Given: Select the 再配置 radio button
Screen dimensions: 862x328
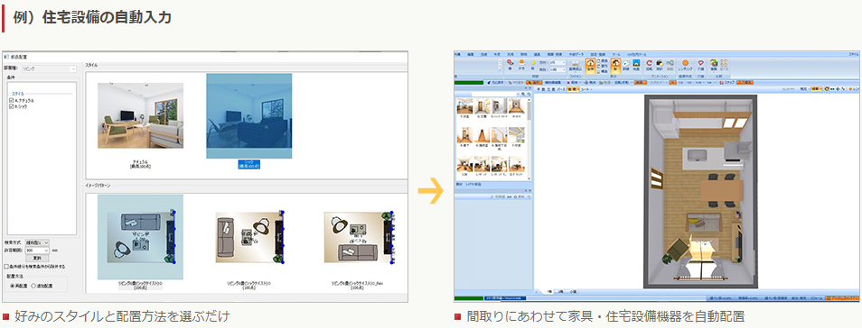Looking at the screenshot, I should click(12, 286).
